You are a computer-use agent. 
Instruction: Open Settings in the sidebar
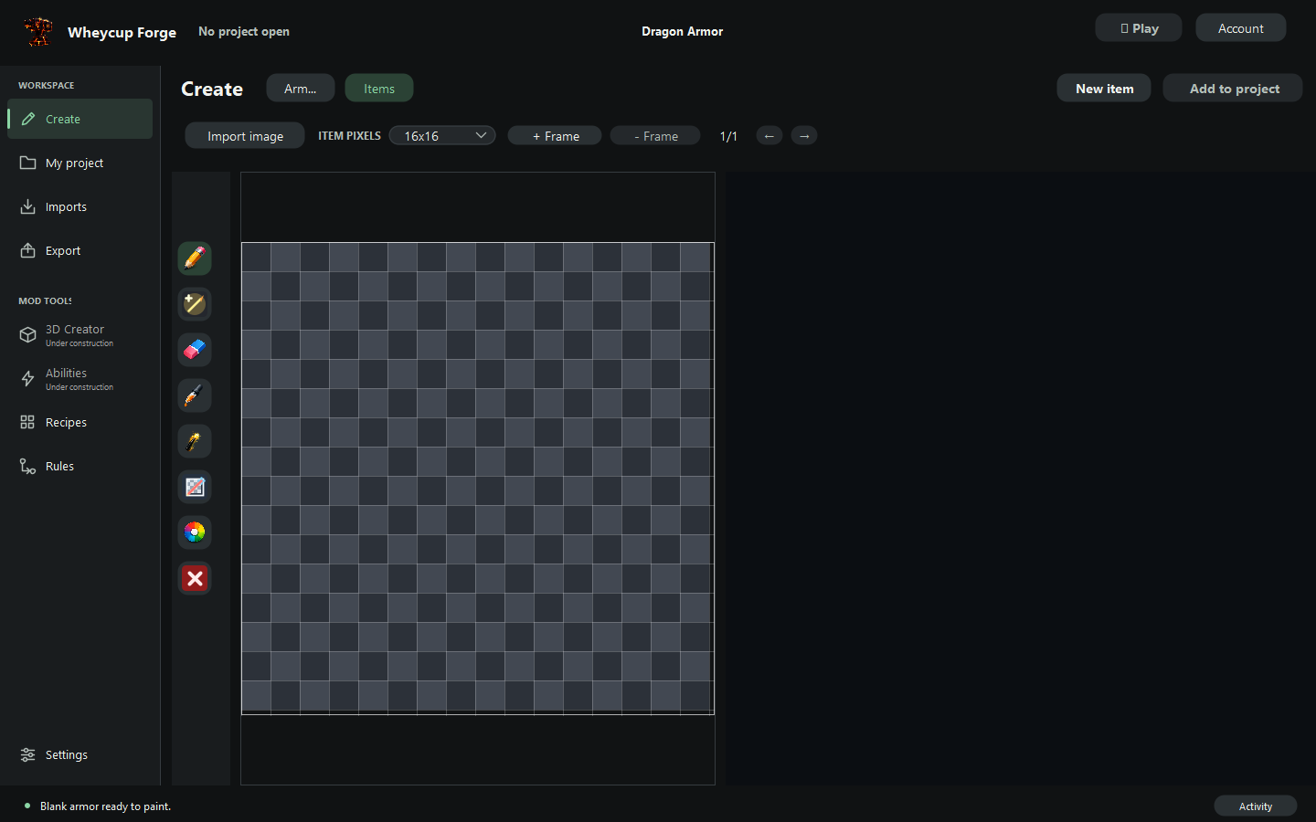(x=80, y=754)
